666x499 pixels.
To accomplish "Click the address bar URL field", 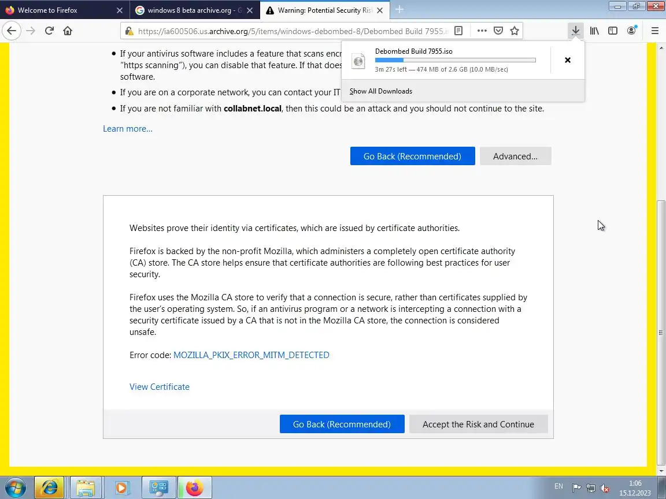I will tap(293, 31).
